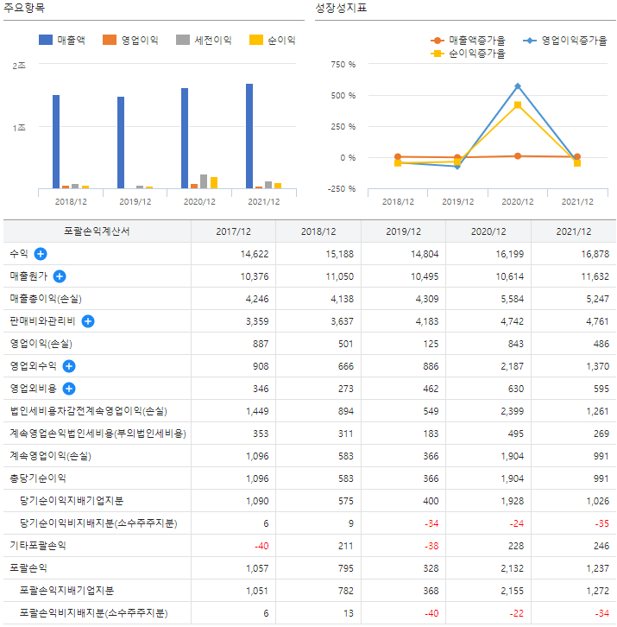Click the 계속영업손익법인세비용(부의법인세비용) row label

pos(98,433)
